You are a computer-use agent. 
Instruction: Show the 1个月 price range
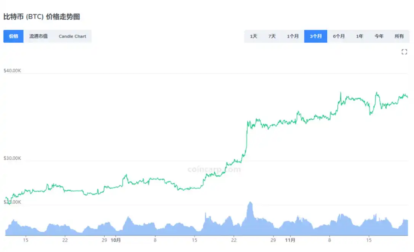pyautogui.click(x=293, y=36)
